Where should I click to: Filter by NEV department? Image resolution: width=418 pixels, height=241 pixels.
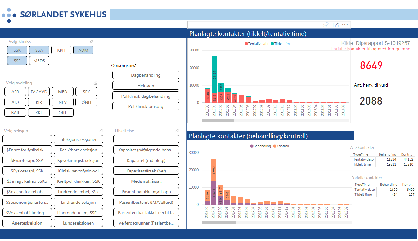click(62, 102)
